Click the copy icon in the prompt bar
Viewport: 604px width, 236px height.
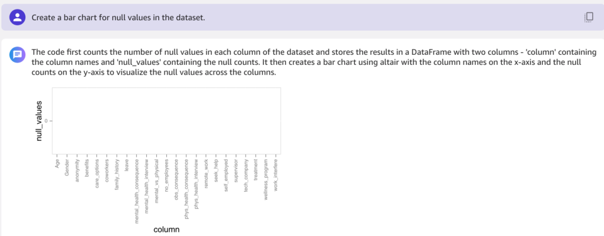(587, 17)
